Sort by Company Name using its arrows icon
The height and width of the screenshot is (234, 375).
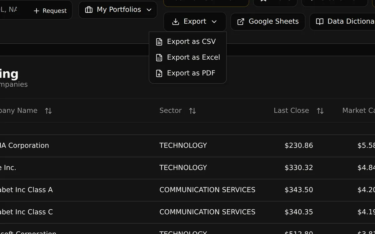click(48, 111)
